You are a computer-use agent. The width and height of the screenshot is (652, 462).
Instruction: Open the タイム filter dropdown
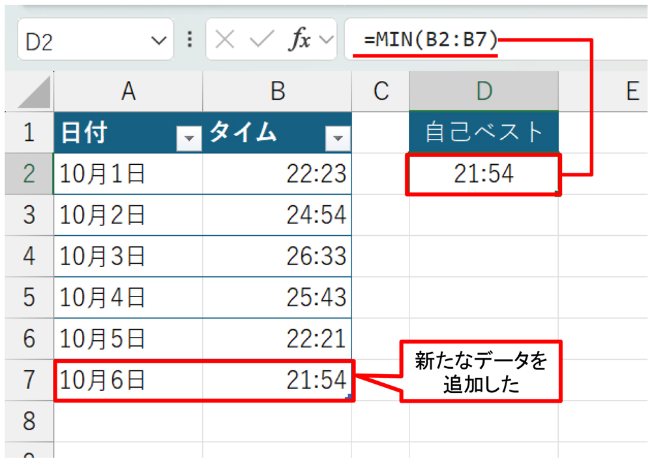(338, 138)
